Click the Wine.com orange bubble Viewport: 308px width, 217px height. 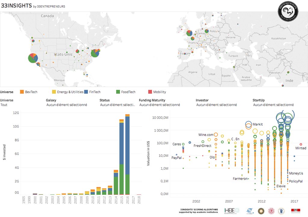(x=216, y=134)
